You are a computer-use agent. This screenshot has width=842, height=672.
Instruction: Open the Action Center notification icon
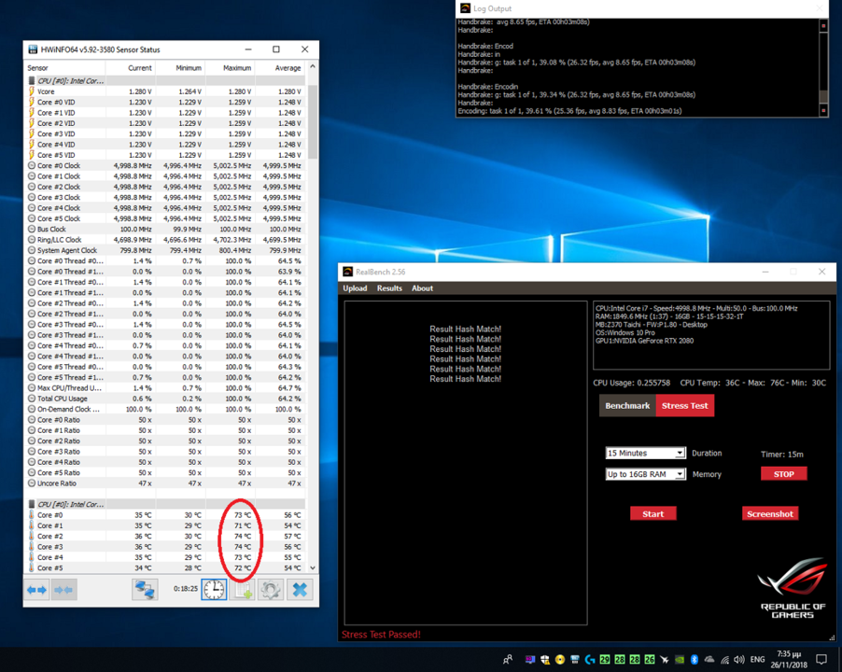(821, 659)
